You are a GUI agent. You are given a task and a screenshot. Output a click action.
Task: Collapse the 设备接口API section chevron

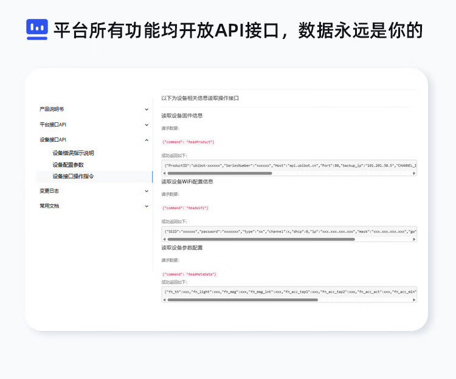coord(147,140)
